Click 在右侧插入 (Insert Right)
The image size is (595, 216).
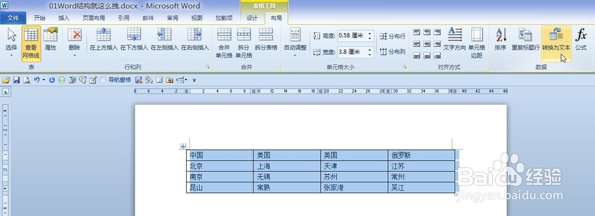click(x=195, y=40)
